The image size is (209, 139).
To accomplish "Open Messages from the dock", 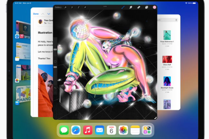I will pos(64,130).
